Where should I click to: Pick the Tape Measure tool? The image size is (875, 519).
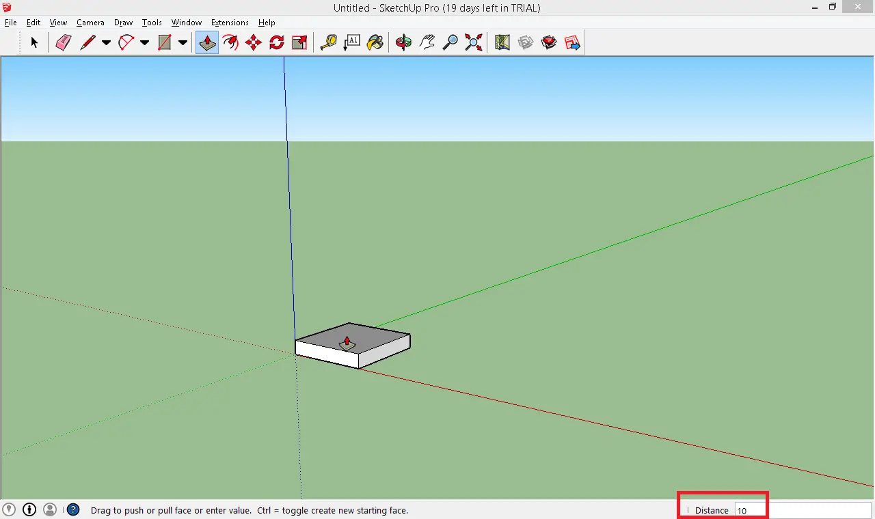[329, 43]
